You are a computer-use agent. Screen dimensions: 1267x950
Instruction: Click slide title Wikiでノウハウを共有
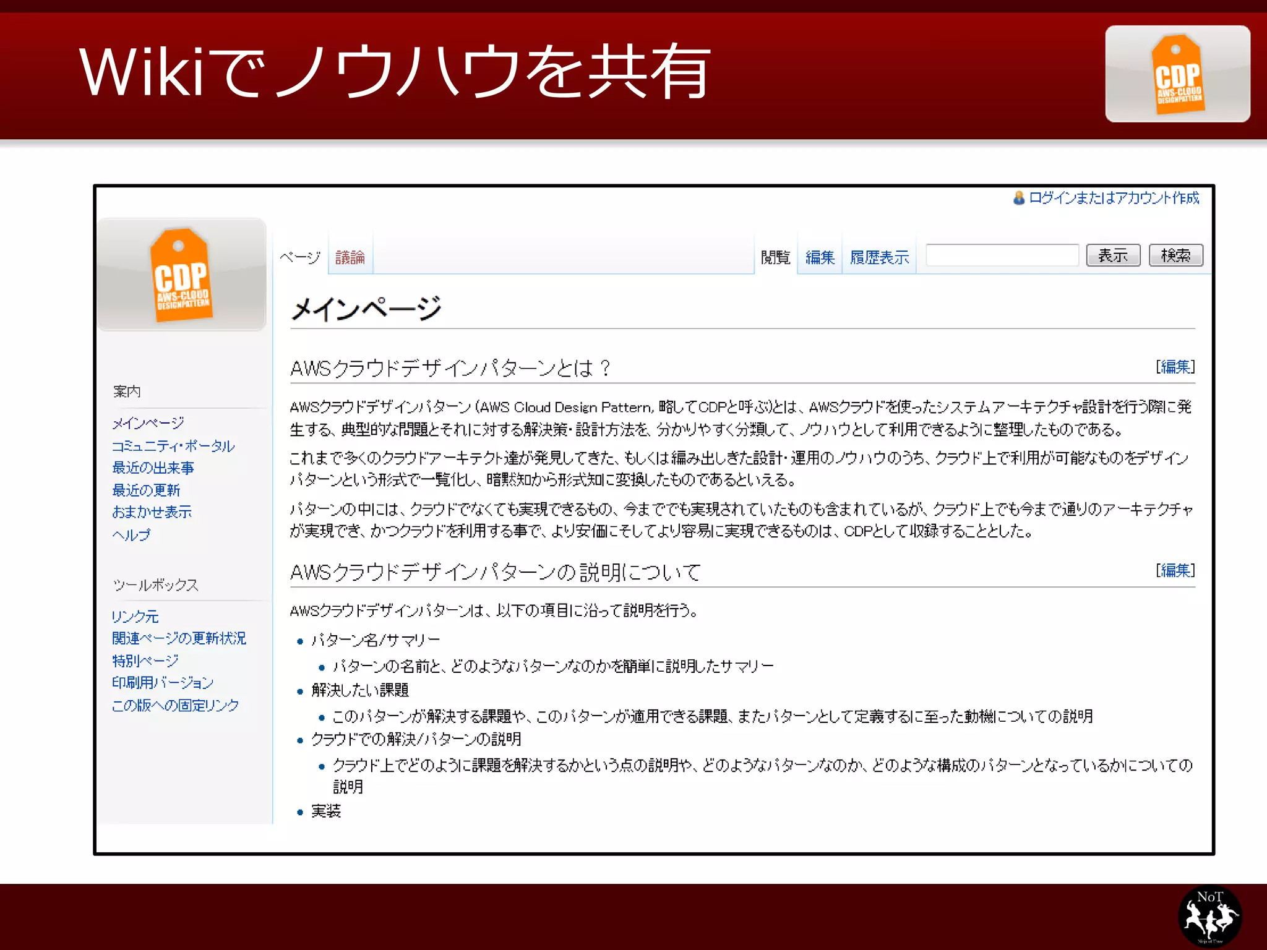pyautogui.click(x=395, y=72)
